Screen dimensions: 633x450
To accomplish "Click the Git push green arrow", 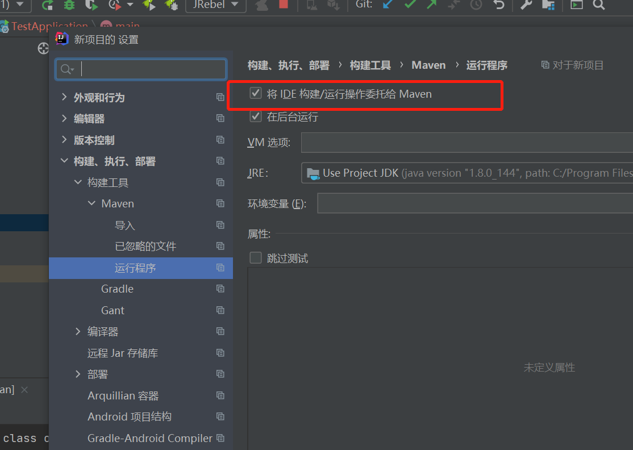I will pyautogui.click(x=431, y=5).
